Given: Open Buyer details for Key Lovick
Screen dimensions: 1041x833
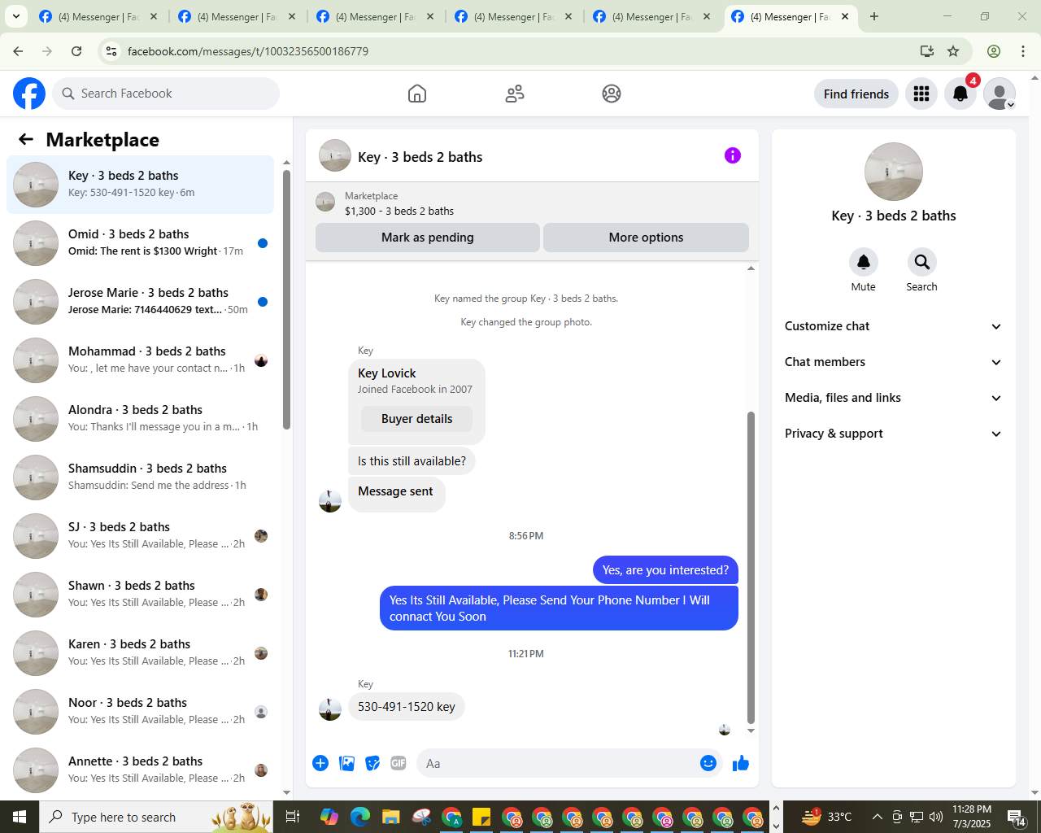Looking at the screenshot, I should point(417,419).
